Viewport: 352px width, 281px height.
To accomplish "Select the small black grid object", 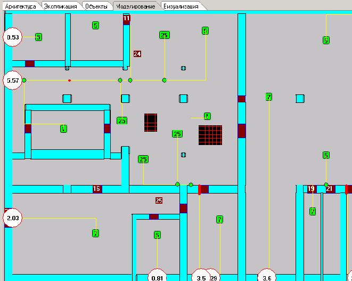I will coord(151,123).
